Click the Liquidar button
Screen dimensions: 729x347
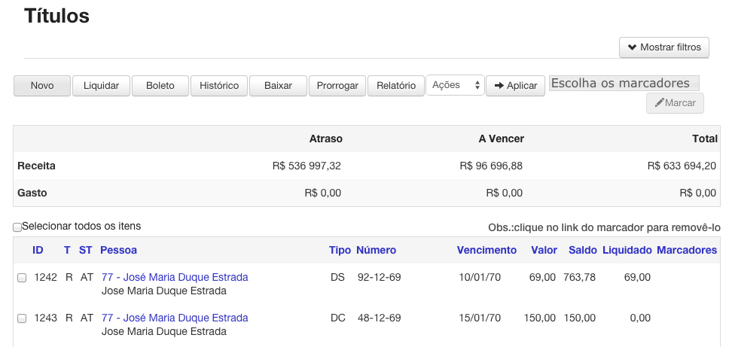pos(101,86)
